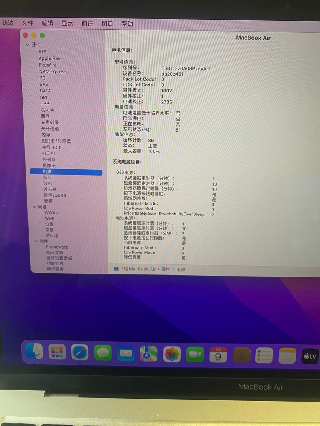
Task: Open Reminders app in the Dock
Action: 264,355
